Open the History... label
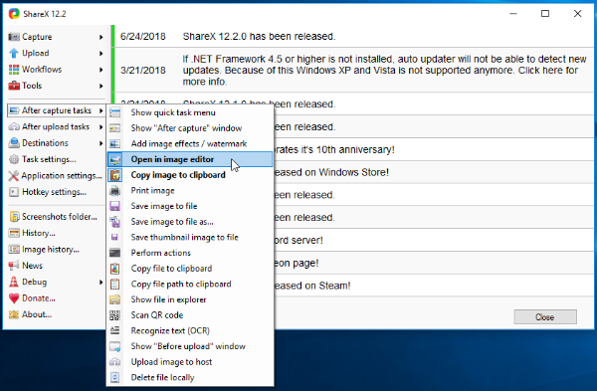 point(39,233)
